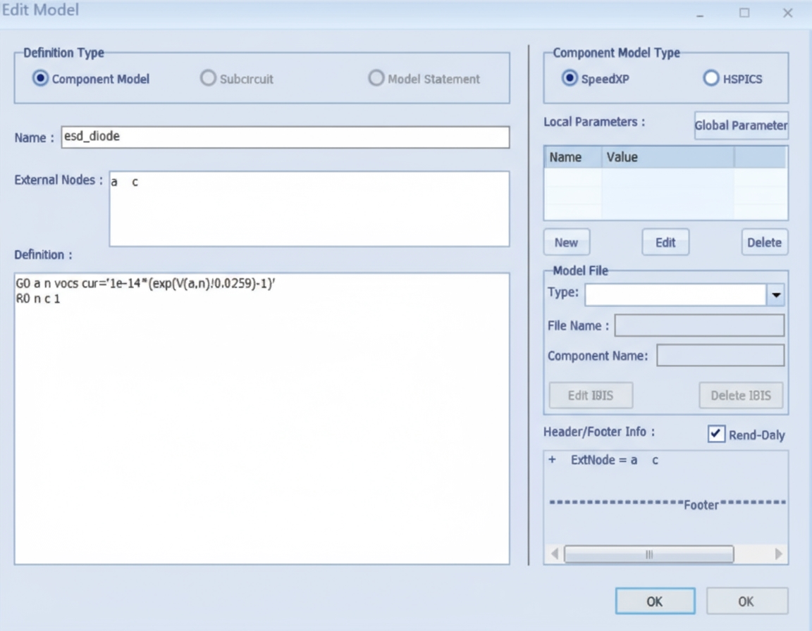The image size is (812, 631).
Task: Select the Component Model radio button
Action: point(41,79)
